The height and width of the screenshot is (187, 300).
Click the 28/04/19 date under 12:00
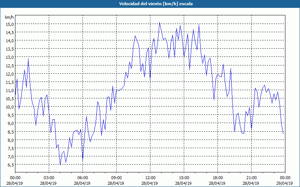[x=150, y=183]
